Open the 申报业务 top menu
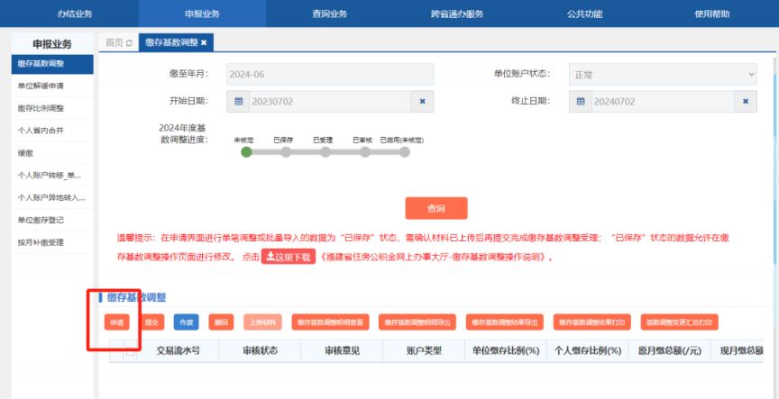Viewport: 779px width, 399px height. click(202, 14)
